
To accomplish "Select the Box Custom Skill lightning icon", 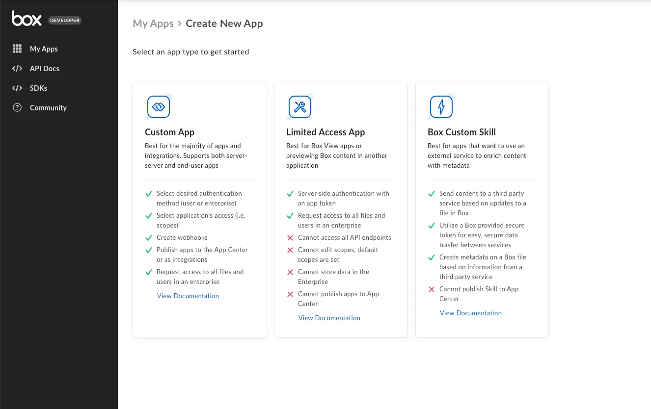I will coord(441,106).
